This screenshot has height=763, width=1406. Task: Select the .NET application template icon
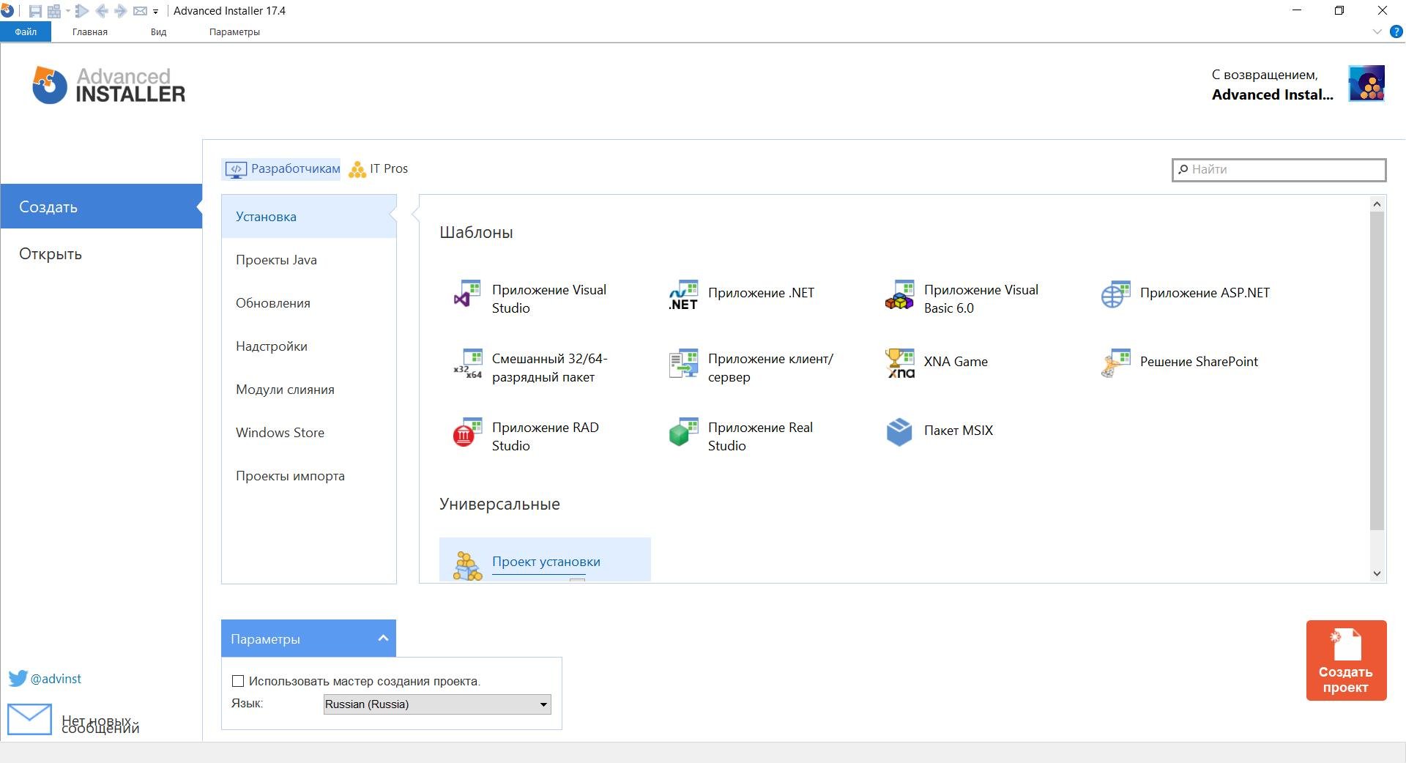(x=683, y=294)
